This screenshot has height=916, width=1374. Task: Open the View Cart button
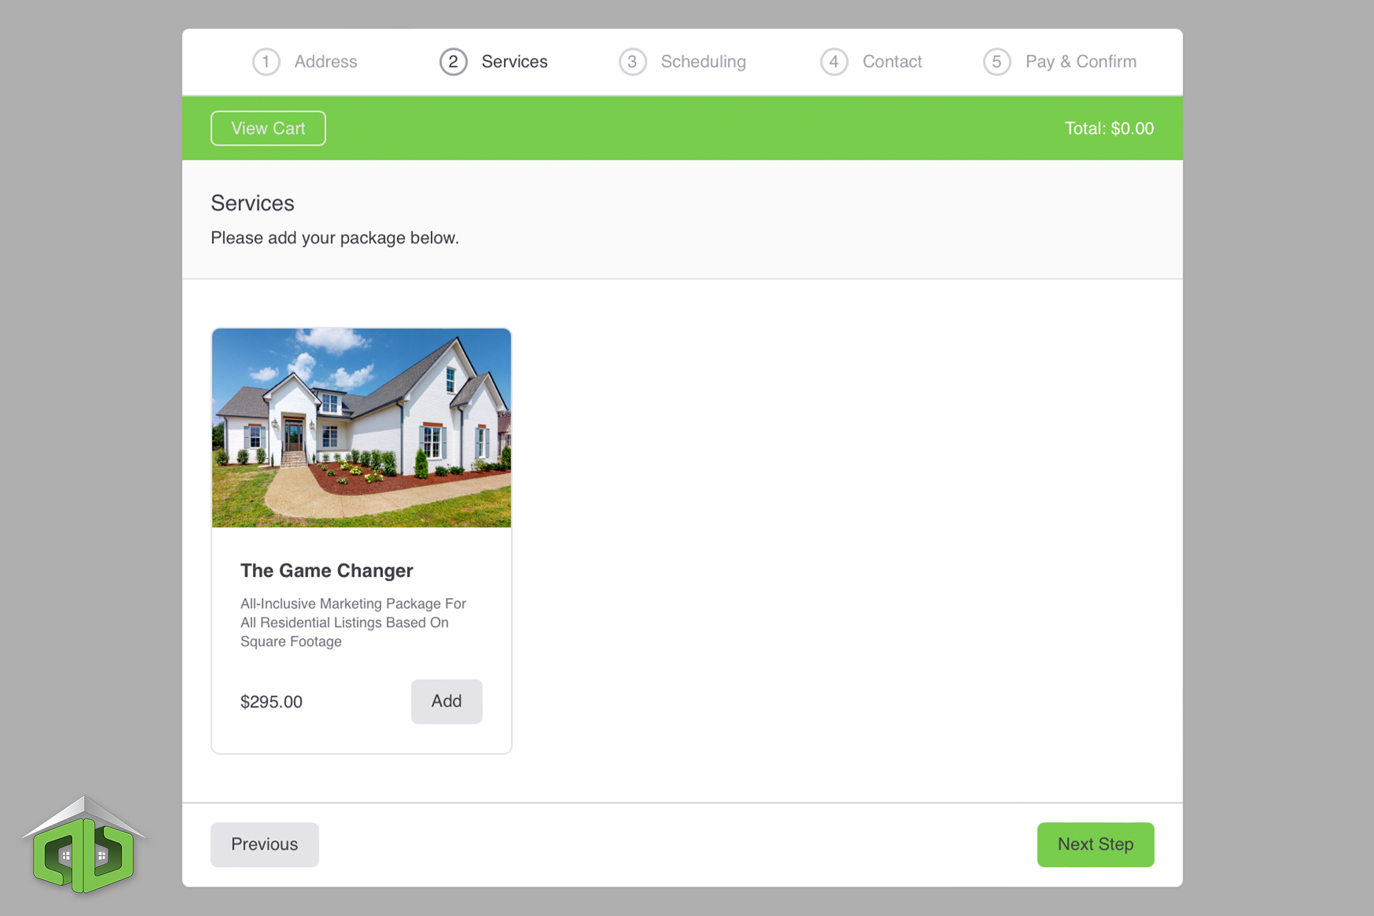(268, 128)
